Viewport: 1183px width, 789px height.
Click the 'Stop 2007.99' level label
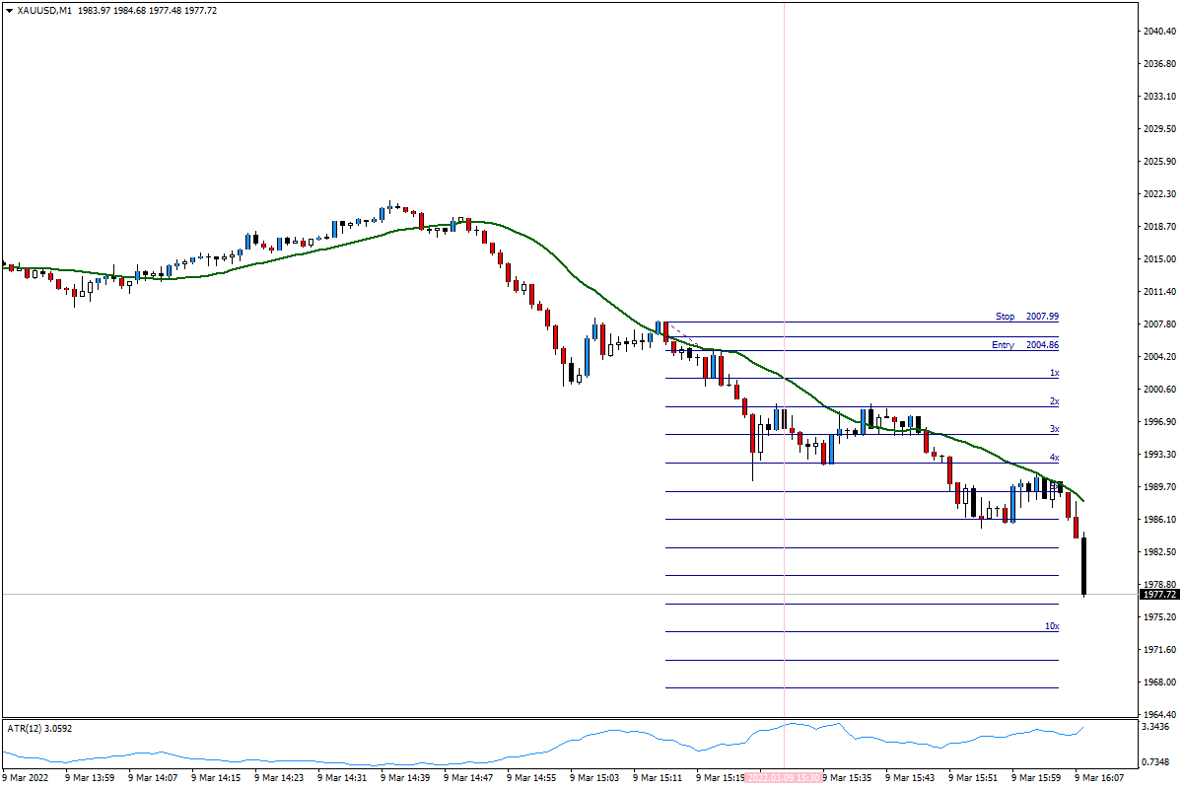click(x=1027, y=317)
